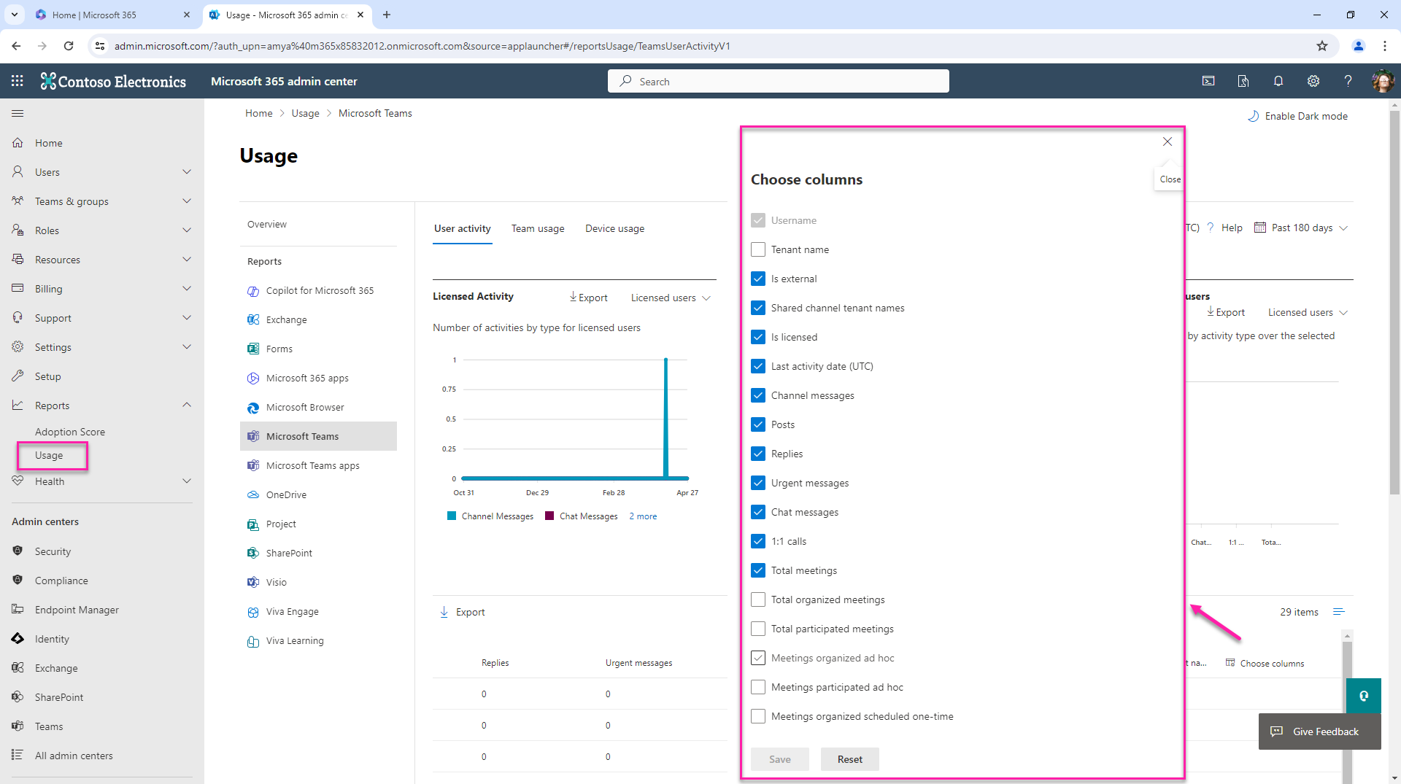Toggle Channel Messages legend swatch
This screenshot has width=1401, height=784.
[x=452, y=516]
